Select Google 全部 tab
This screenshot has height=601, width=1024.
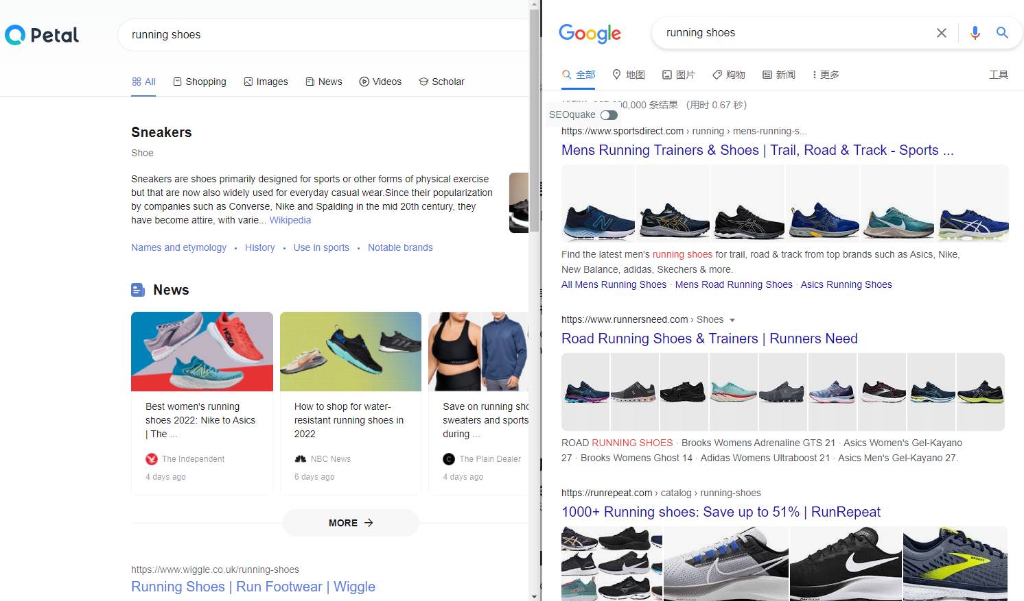pos(579,75)
